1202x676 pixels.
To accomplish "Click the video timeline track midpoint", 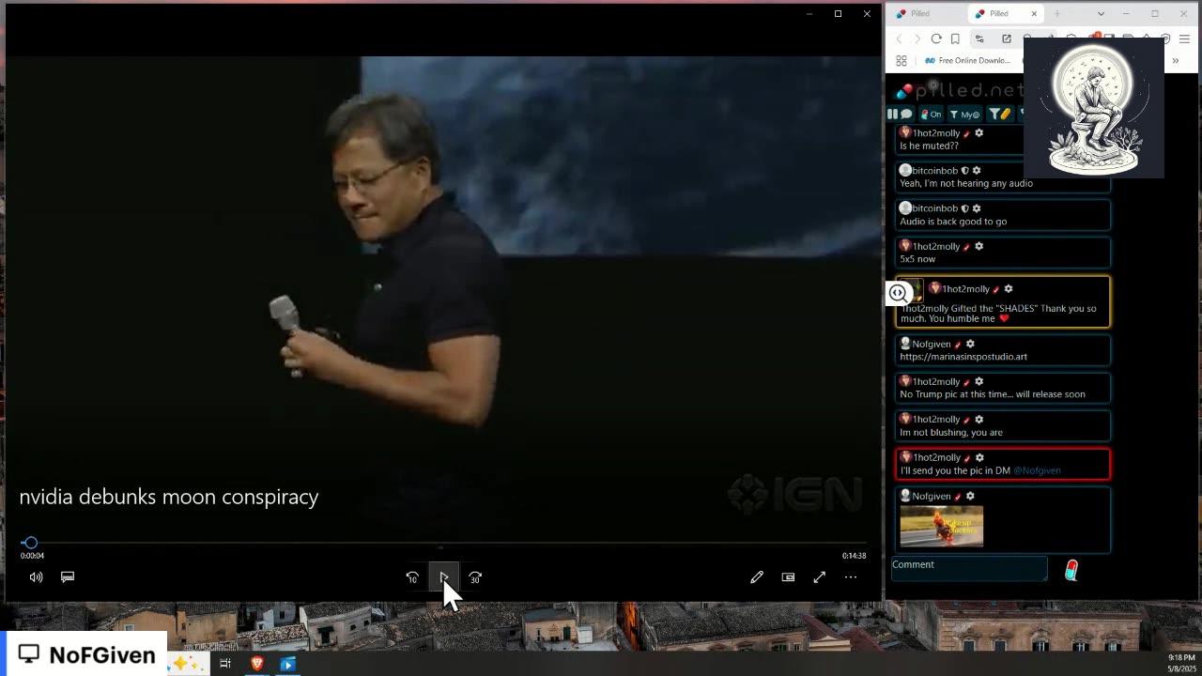I will [443, 543].
